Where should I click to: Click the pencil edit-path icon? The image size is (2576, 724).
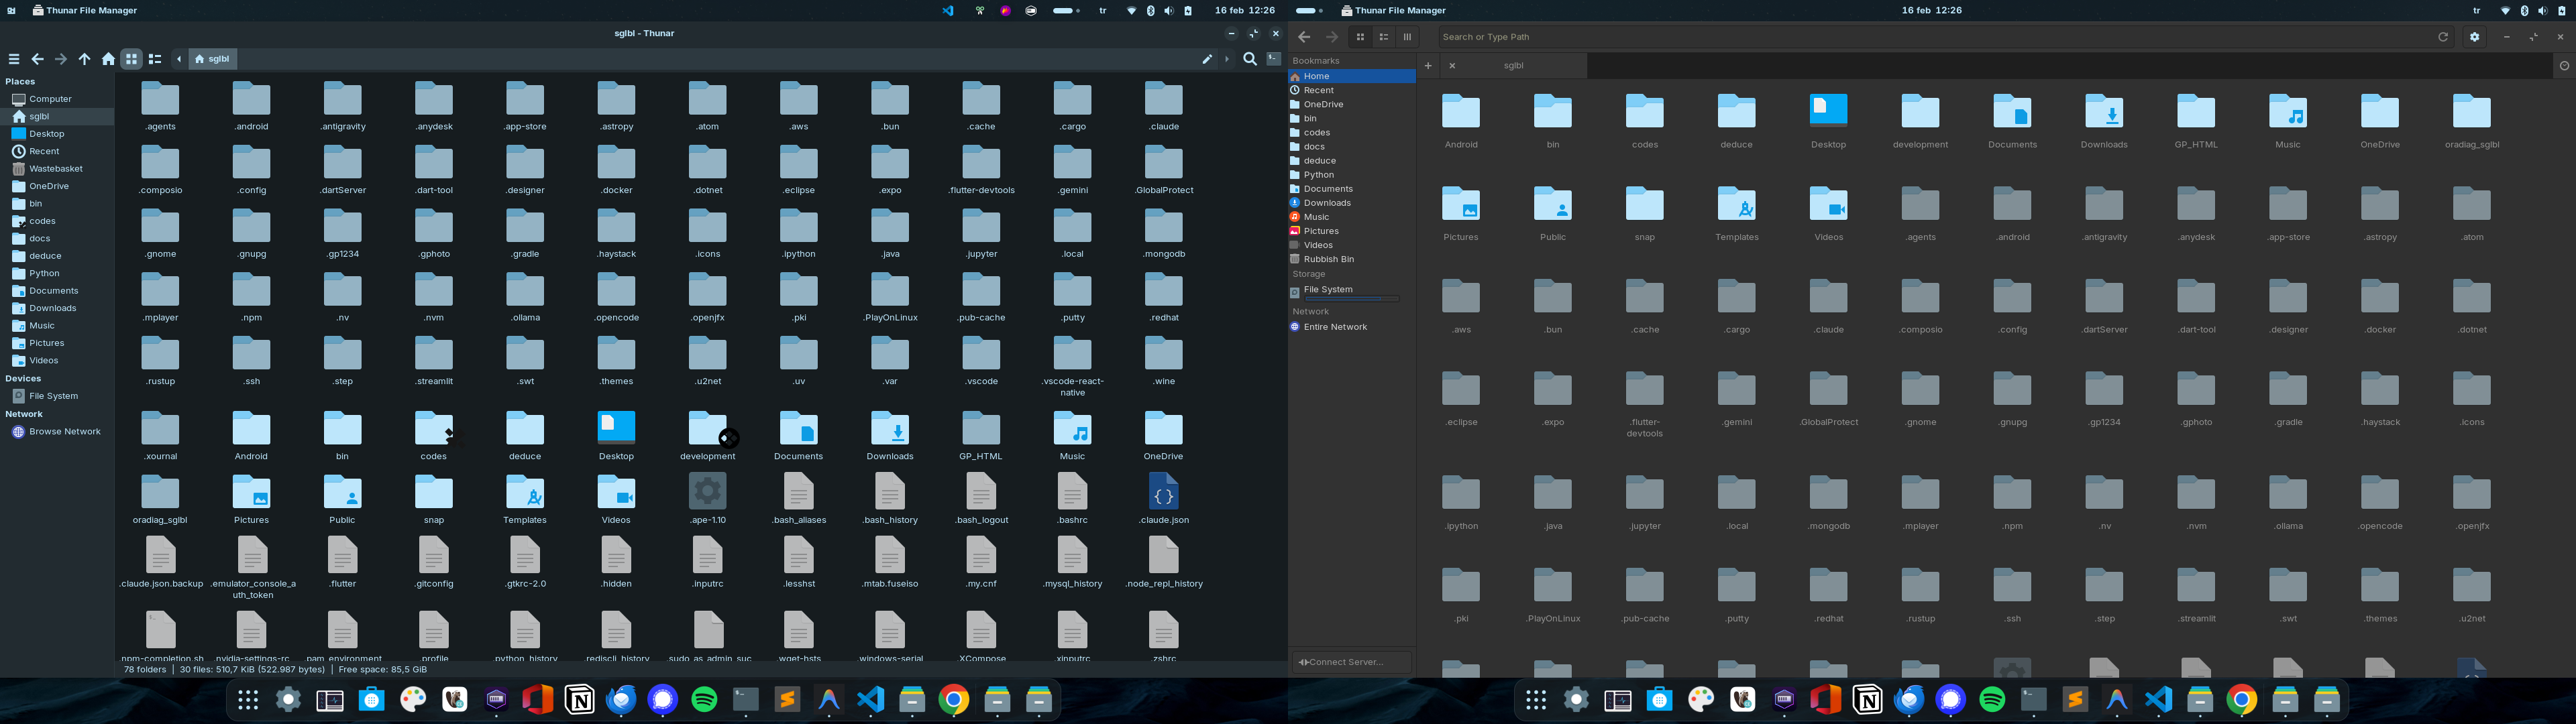[x=1207, y=59]
